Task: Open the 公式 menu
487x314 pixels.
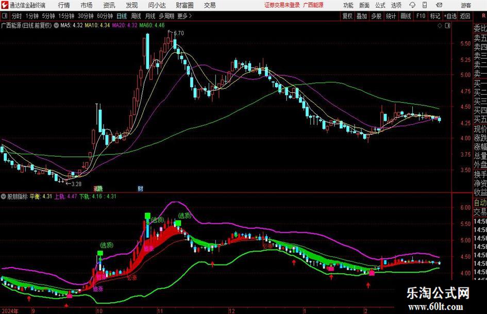Action: click(x=380, y=5)
